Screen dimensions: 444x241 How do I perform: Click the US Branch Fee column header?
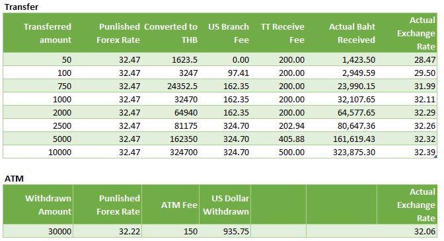click(x=225, y=33)
